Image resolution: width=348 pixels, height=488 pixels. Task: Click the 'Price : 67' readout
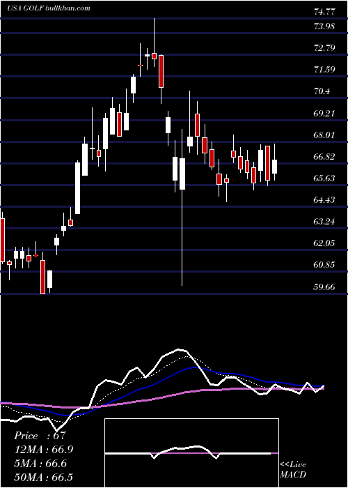pos(40,436)
